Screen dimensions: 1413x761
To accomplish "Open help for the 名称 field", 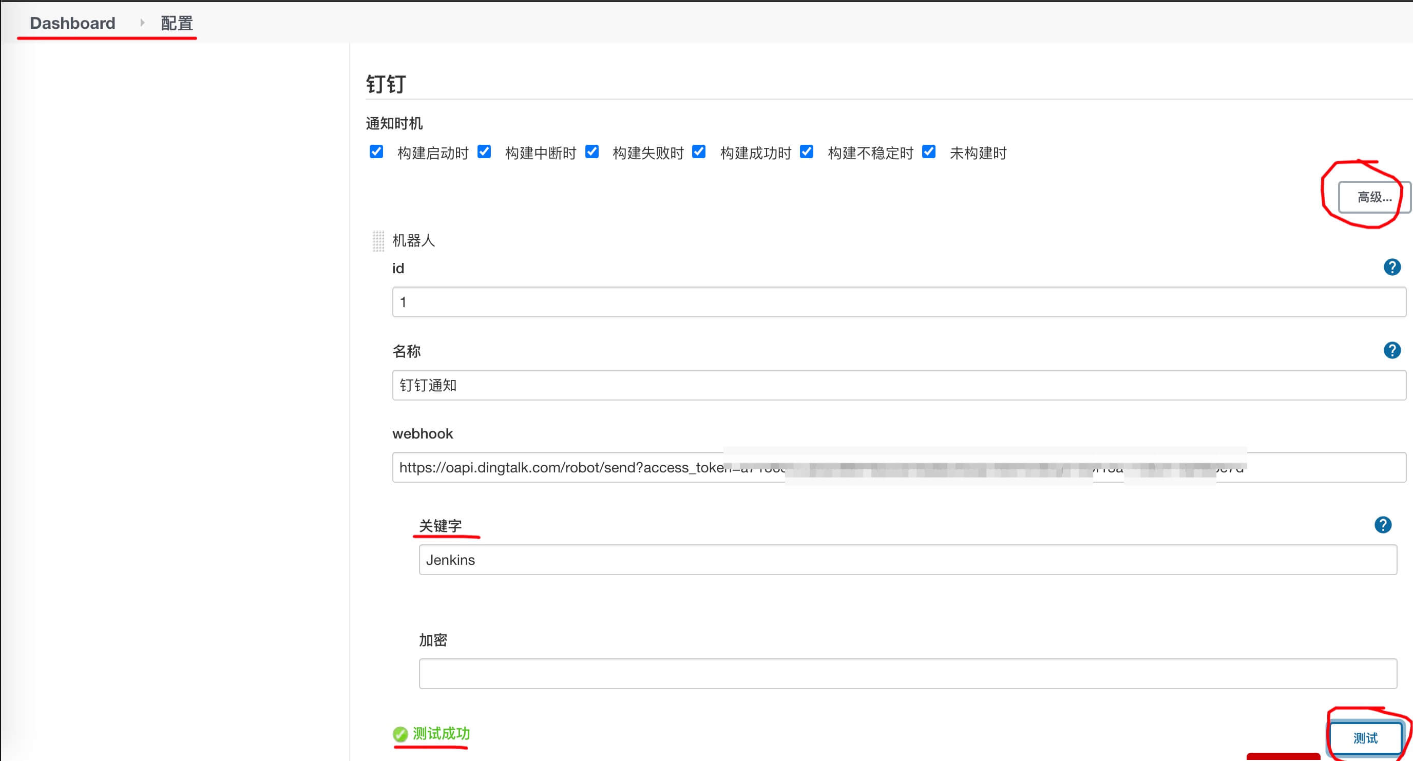I will coord(1391,350).
